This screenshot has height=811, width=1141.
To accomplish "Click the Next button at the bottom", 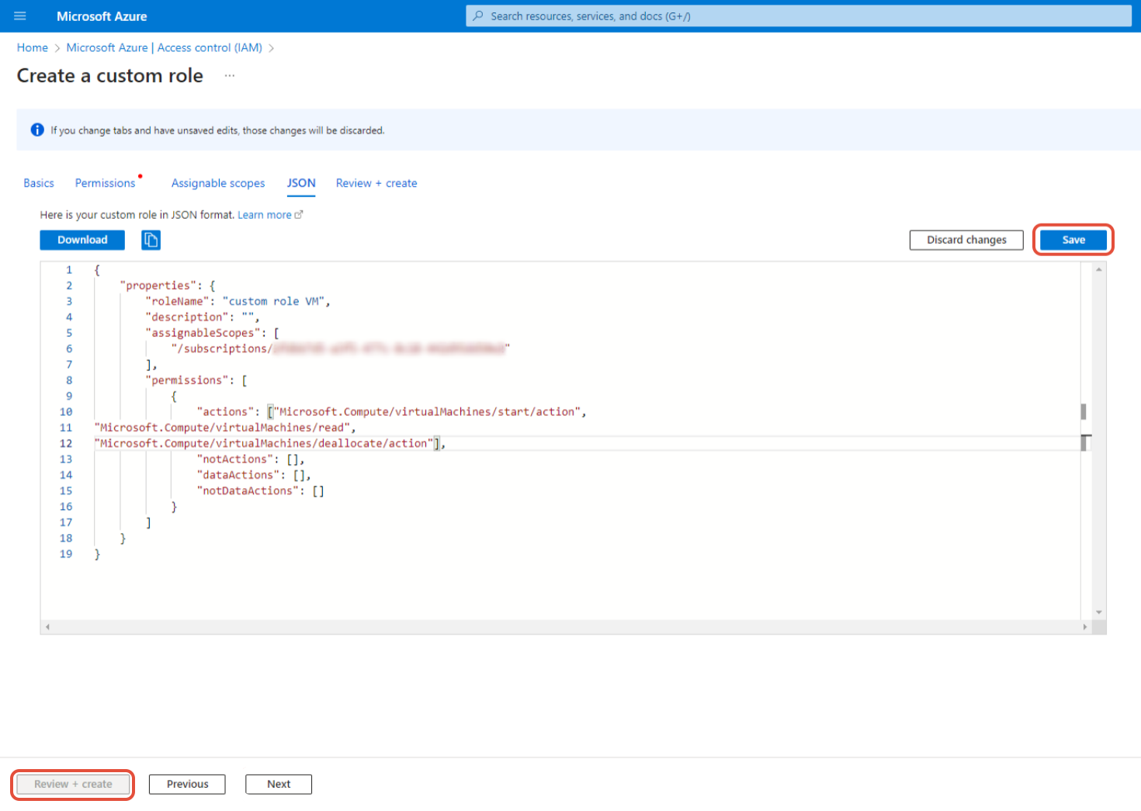I will (x=279, y=784).
